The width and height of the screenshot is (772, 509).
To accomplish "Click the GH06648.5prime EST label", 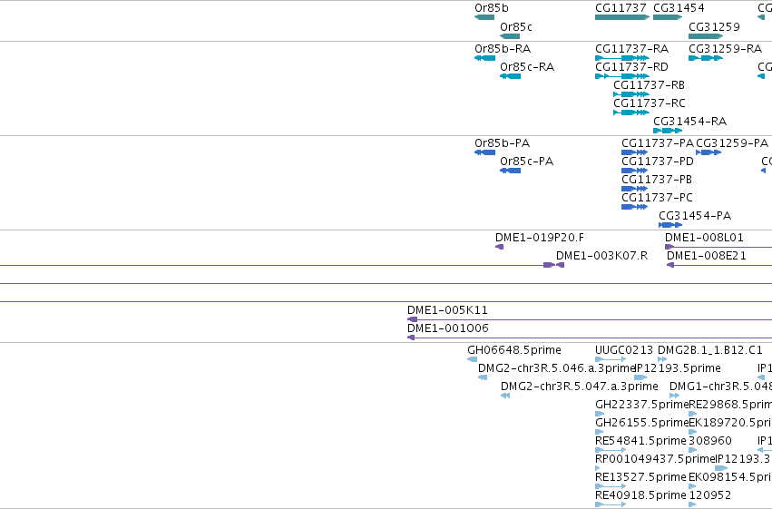I will pos(514,350).
